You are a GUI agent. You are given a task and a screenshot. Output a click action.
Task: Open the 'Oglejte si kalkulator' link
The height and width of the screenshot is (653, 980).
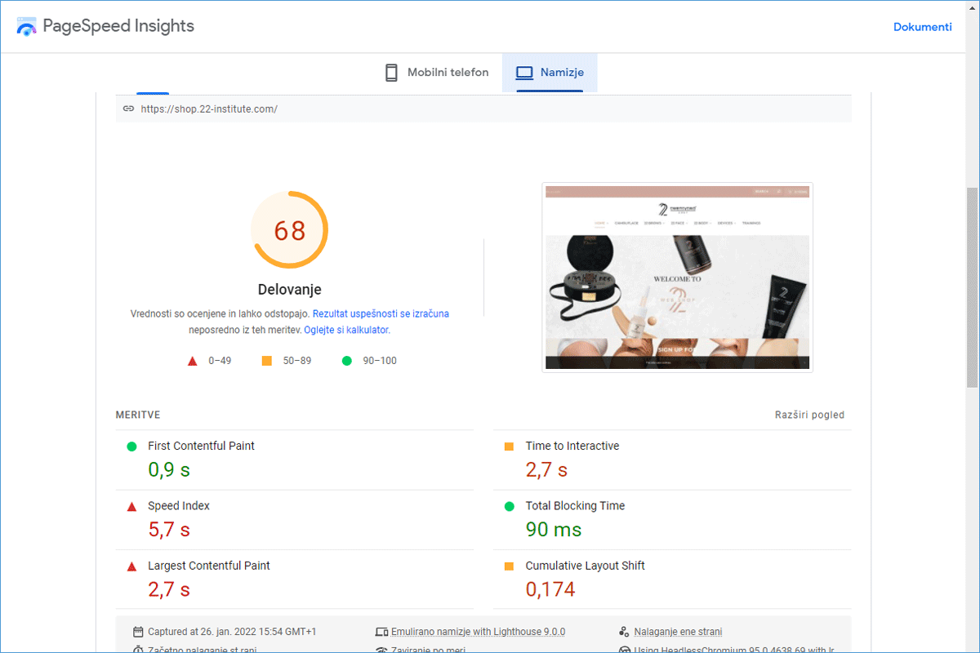click(x=346, y=330)
